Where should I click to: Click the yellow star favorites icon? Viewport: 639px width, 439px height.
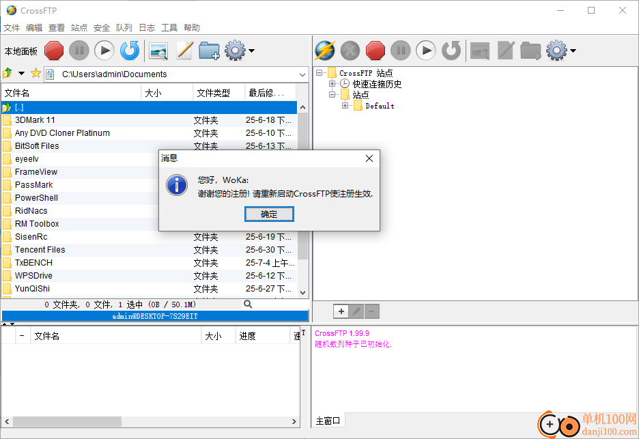[36, 73]
